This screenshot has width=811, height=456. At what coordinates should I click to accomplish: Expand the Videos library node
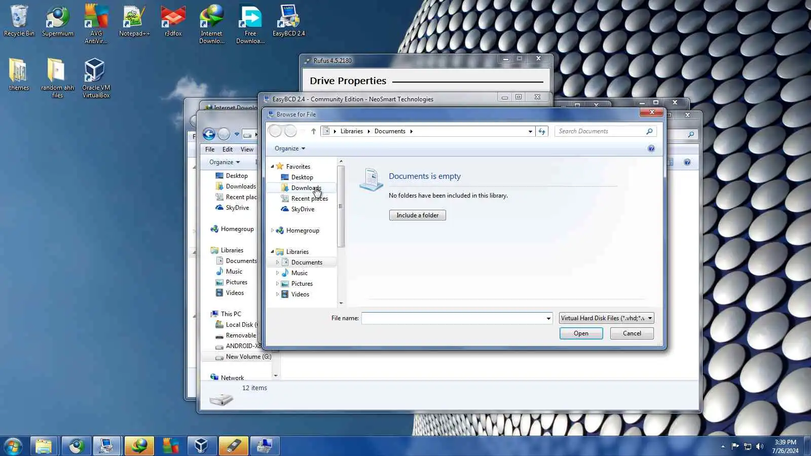point(277,294)
